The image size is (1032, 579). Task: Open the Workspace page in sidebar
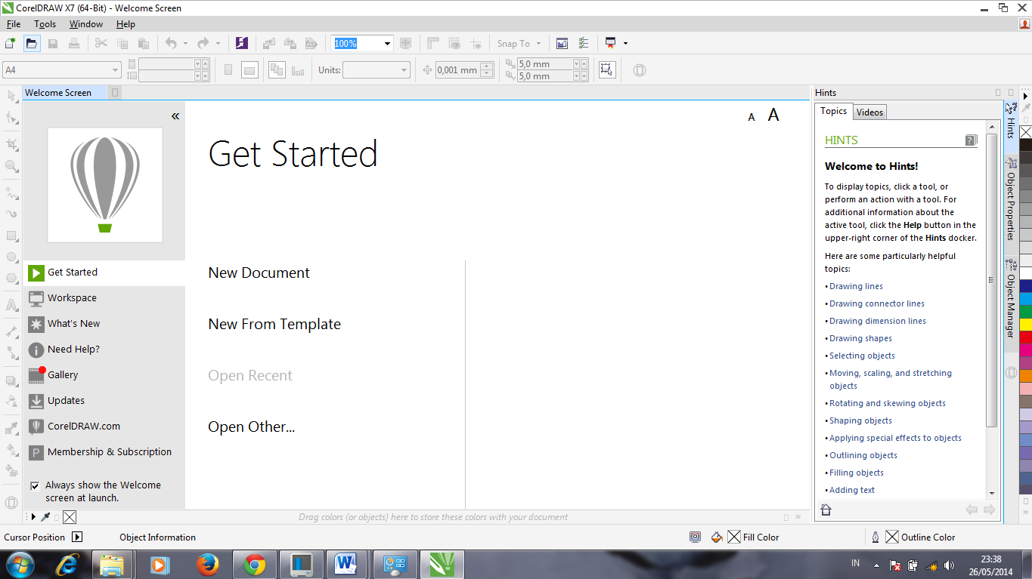(104, 298)
